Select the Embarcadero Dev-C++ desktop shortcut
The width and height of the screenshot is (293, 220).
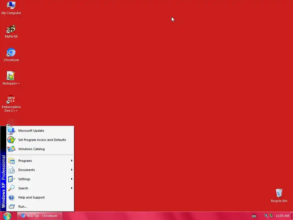click(11, 103)
